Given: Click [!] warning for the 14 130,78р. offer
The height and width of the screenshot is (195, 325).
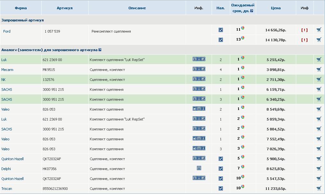Looking at the screenshot, I should pos(304,40).
